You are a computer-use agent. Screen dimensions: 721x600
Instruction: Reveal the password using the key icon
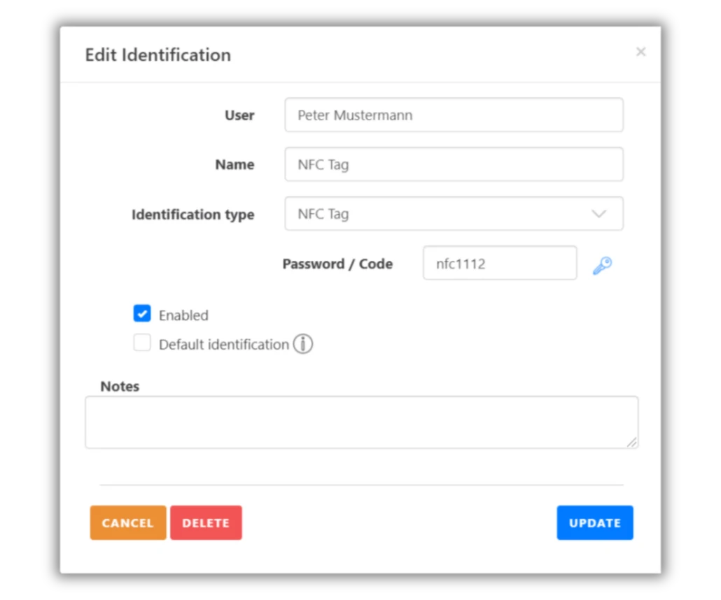(602, 264)
